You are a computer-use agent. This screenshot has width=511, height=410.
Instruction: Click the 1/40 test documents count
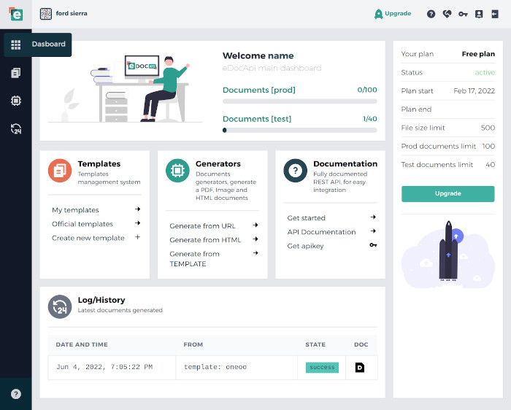(x=370, y=119)
